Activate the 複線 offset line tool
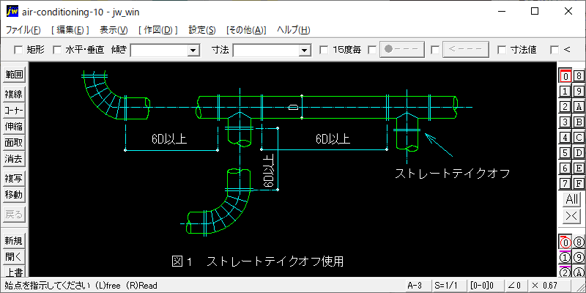 click(x=14, y=94)
